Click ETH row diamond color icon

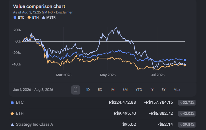point(12,114)
